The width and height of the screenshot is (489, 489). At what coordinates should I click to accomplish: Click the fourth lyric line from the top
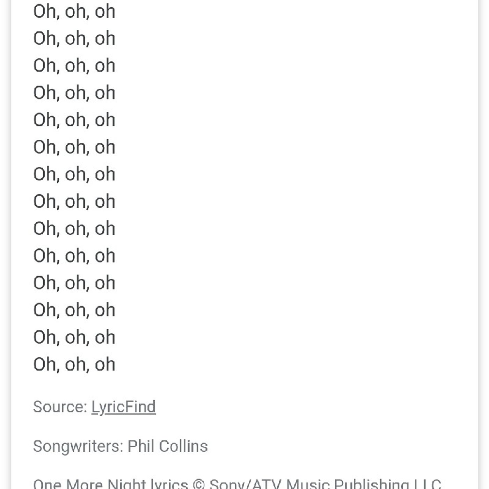74,93
